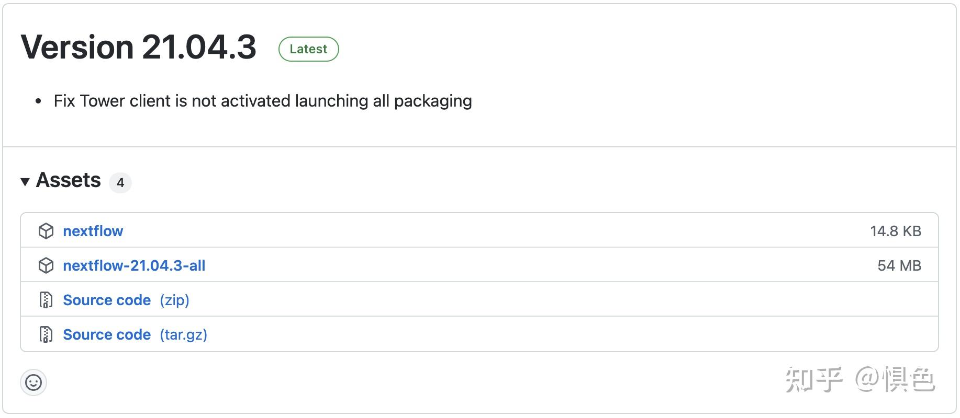Click the (tar.gz) format label

(183, 334)
